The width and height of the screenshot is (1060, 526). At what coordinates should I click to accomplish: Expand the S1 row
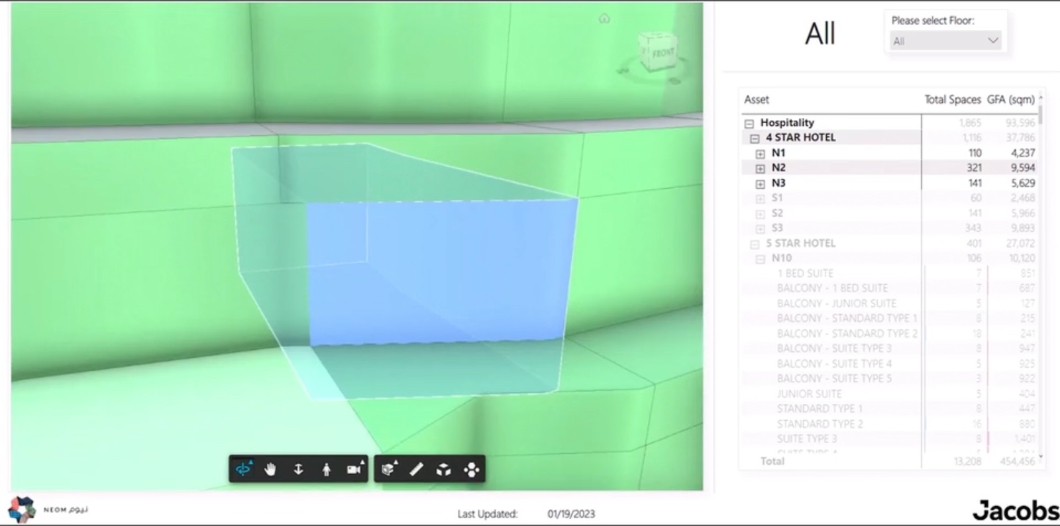760,199
